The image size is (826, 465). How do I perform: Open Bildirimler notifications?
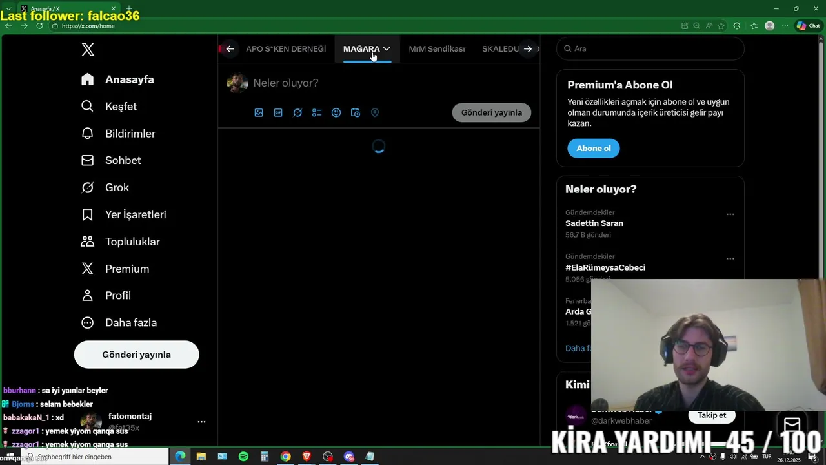point(118,134)
